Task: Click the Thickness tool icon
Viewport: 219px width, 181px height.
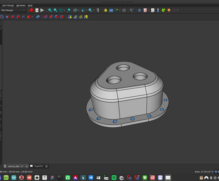Action: click(x=62, y=17)
